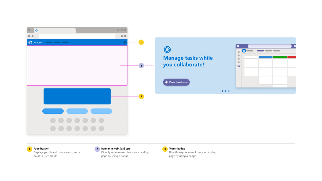Click the darkest blue pill button under the badge

(x=53, y=111)
